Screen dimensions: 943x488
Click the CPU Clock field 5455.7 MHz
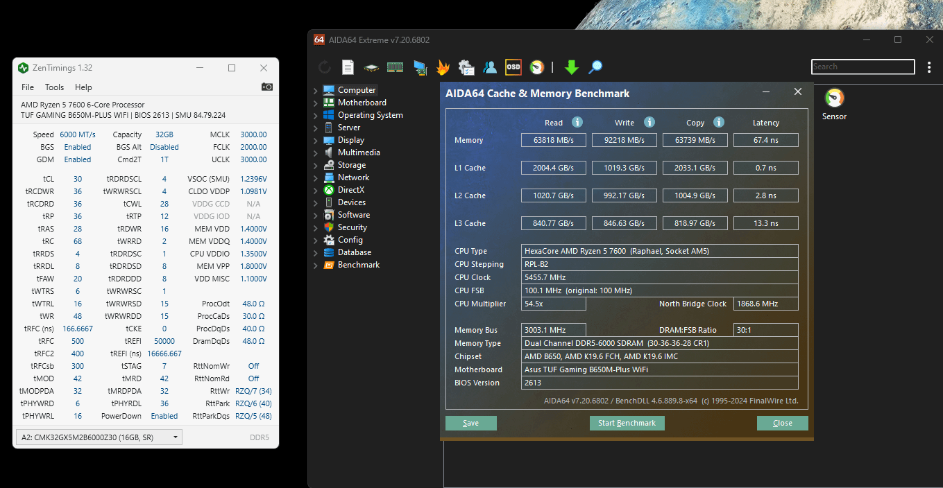[660, 277]
